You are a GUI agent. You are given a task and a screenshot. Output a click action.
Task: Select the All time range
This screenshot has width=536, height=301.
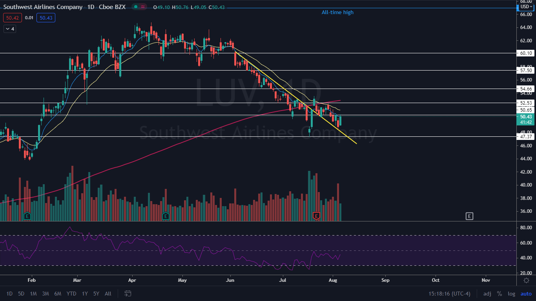[108, 294]
